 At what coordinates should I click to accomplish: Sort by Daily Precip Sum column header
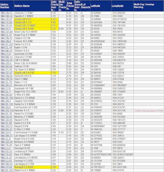click(55, 6)
